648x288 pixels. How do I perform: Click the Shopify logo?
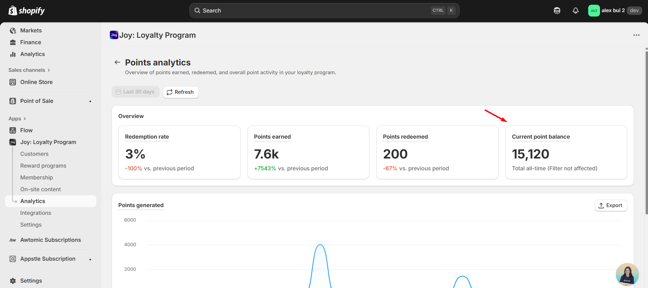coord(27,11)
